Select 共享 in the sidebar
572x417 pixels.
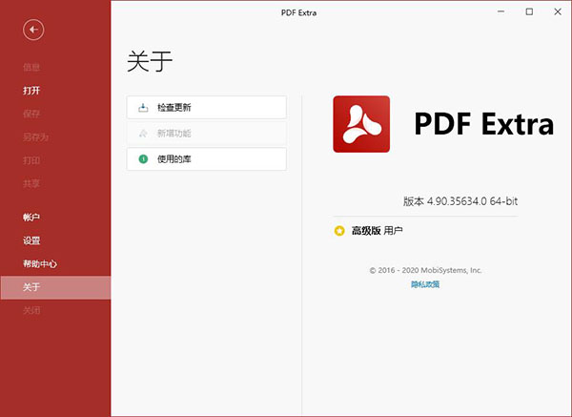[31, 183]
